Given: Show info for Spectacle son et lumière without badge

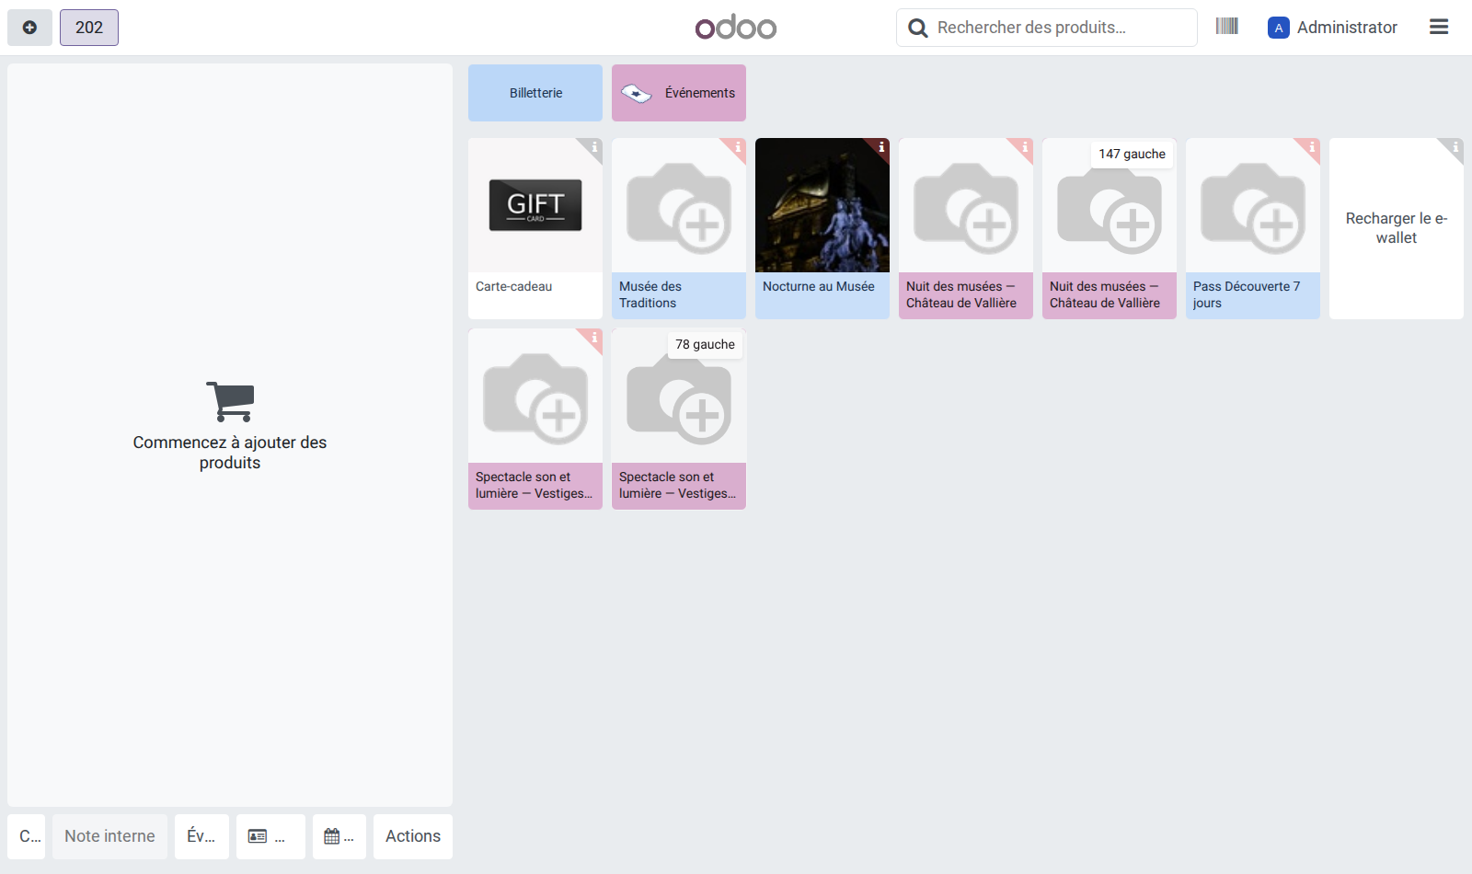Looking at the screenshot, I should (x=594, y=337).
